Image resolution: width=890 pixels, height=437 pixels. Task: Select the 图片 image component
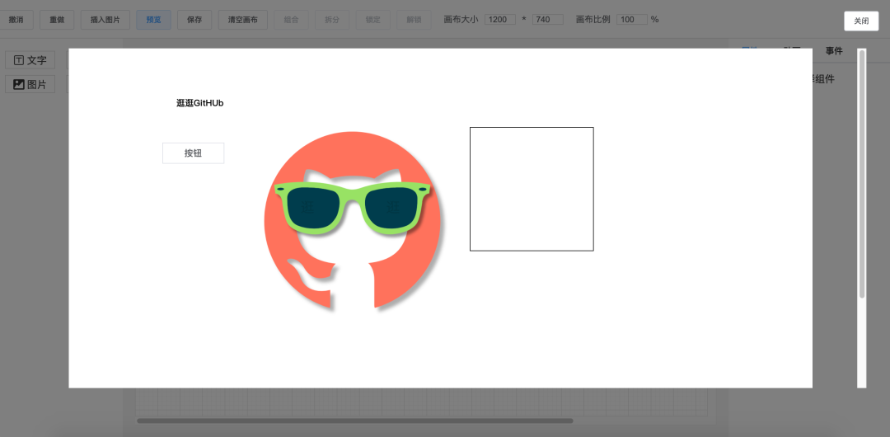[x=30, y=84]
